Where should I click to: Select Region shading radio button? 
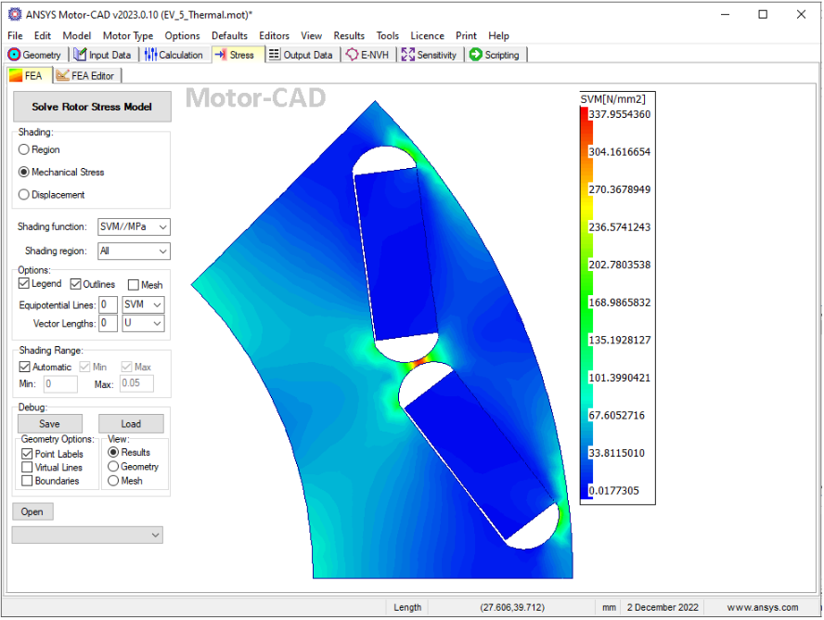23,149
